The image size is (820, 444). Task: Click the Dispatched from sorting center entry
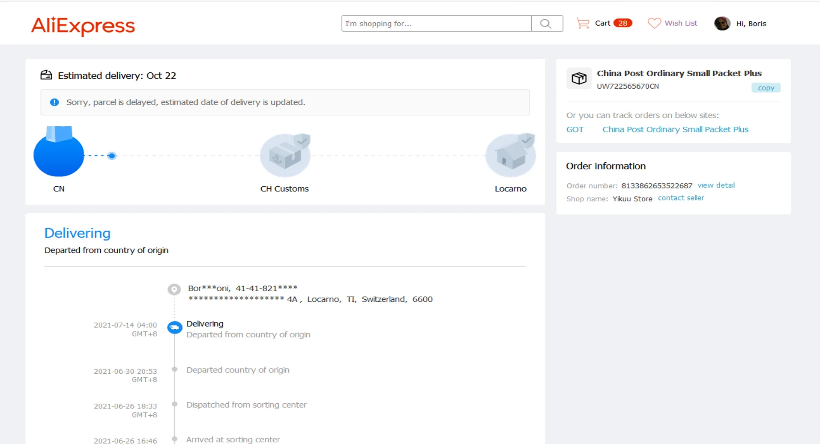click(x=246, y=405)
